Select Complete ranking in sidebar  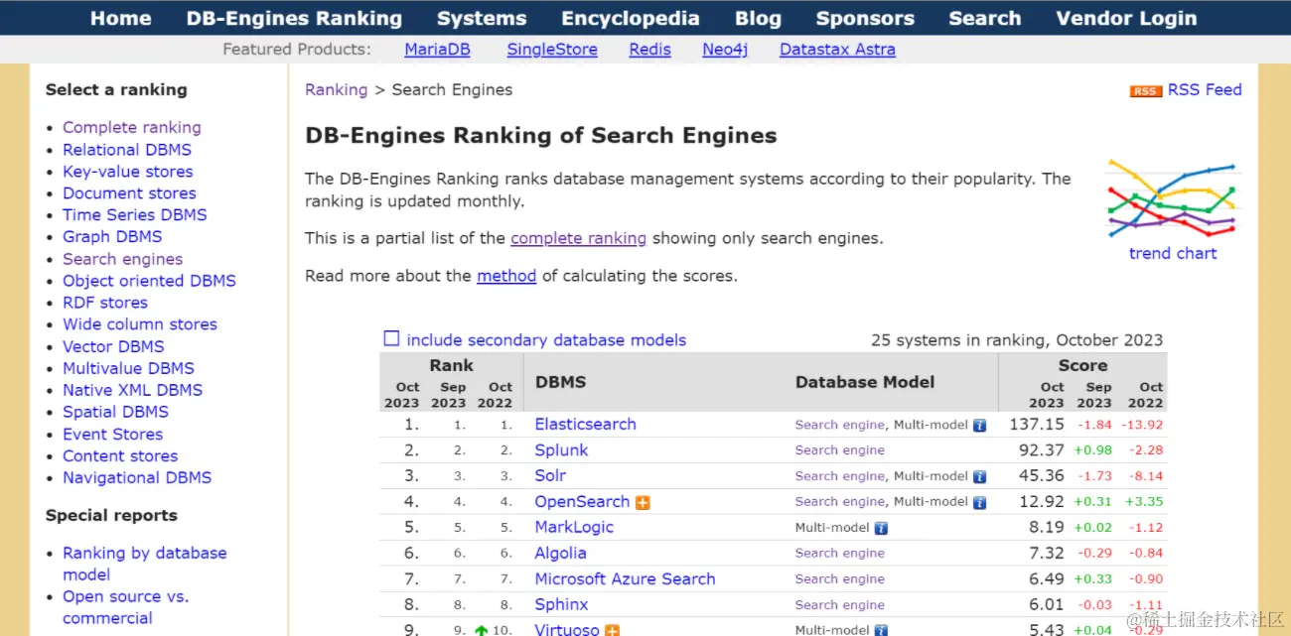(132, 127)
